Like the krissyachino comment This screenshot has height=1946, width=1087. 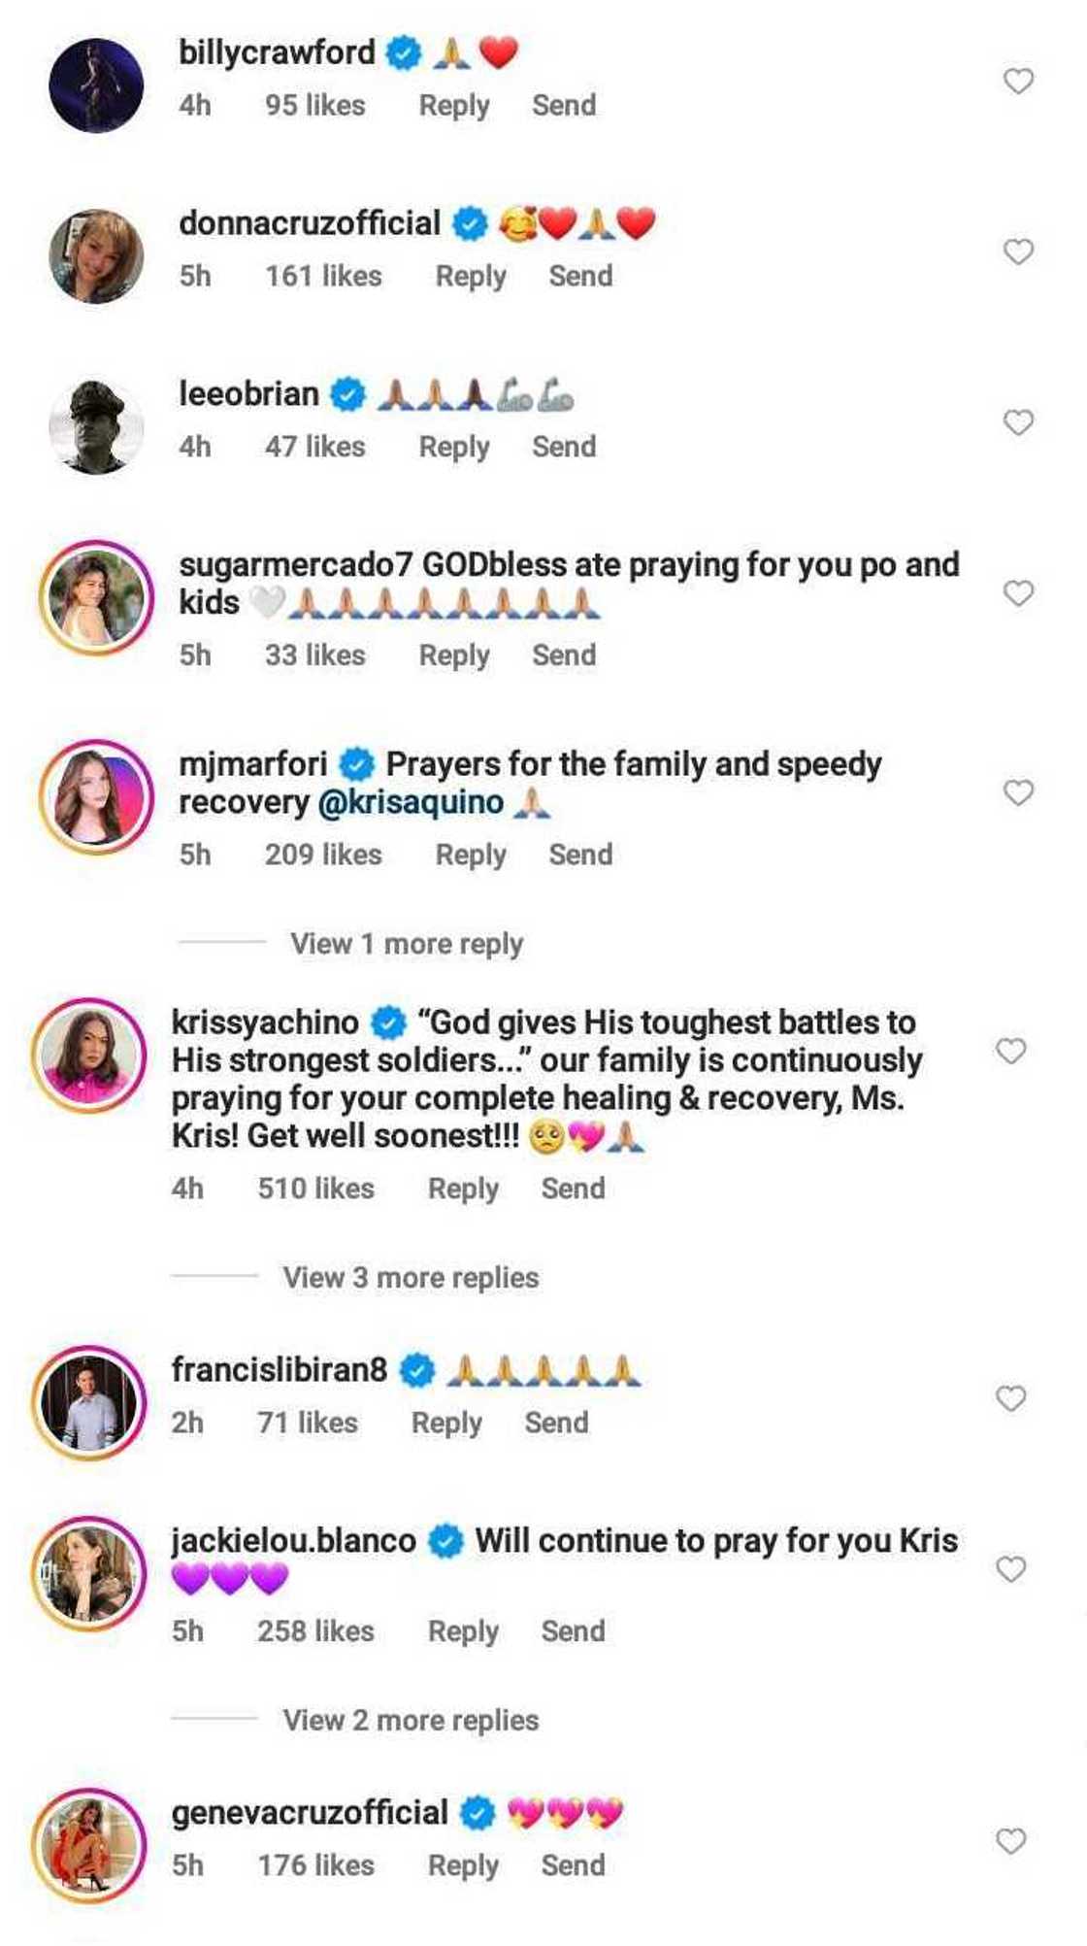1011,1051
